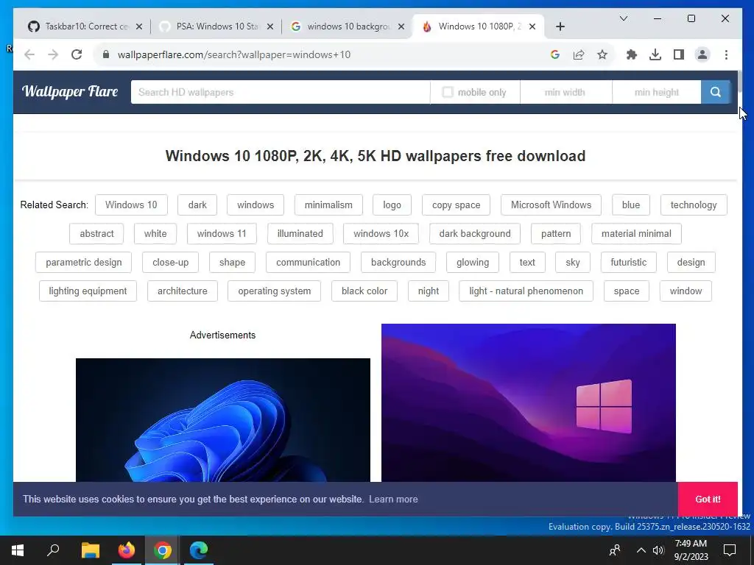The width and height of the screenshot is (754, 565).
Task: Pick the dark background tag
Action: pos(475,233)
